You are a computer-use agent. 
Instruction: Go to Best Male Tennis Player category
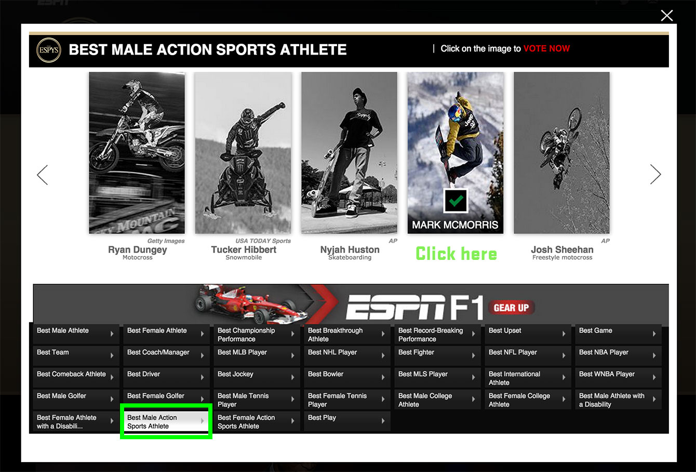pyautogui.click(x=257, y=399)
